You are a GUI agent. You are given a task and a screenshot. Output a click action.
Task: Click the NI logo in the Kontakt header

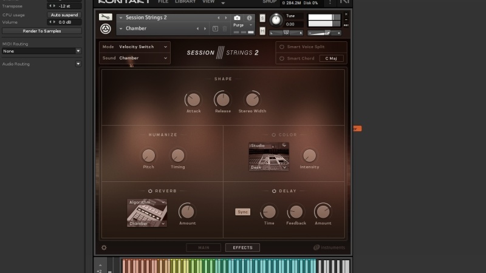[x=344, y=2]
